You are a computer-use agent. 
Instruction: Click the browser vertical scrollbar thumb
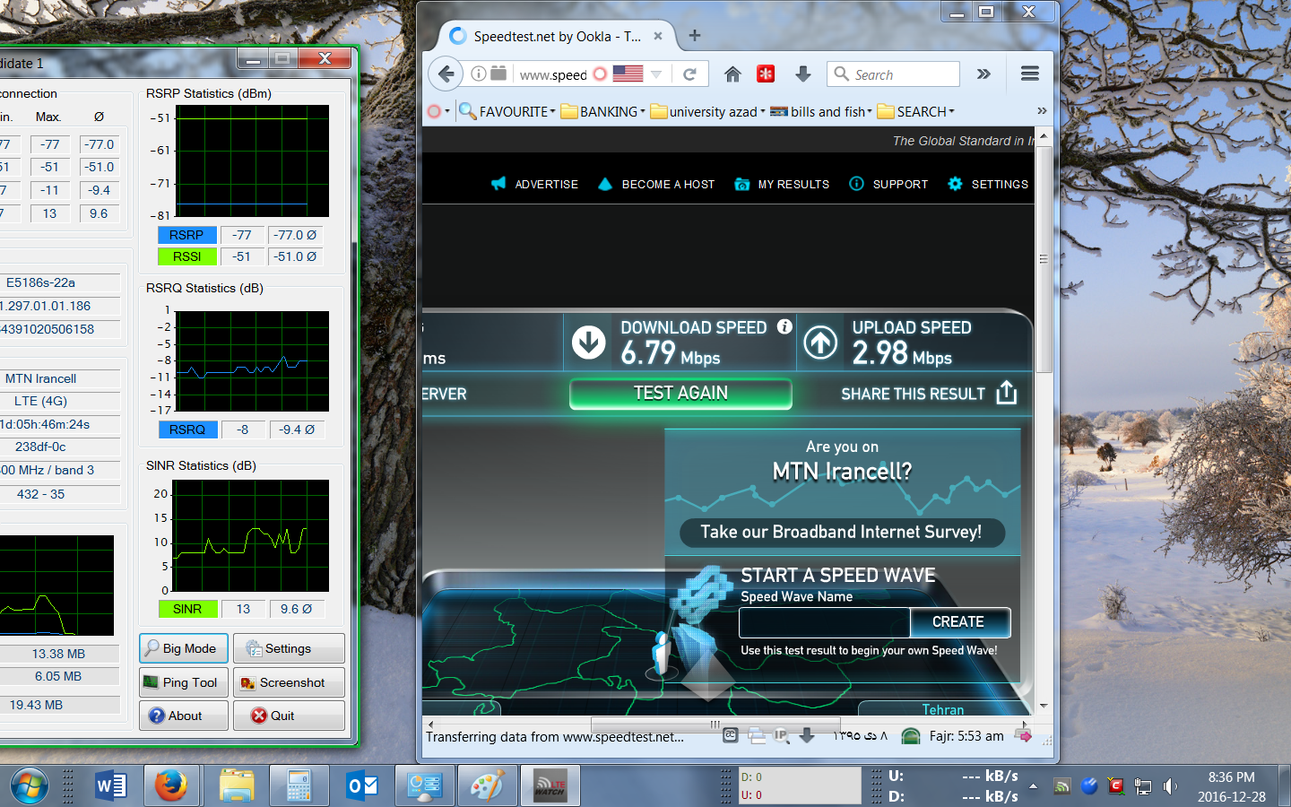(1044, 258)
